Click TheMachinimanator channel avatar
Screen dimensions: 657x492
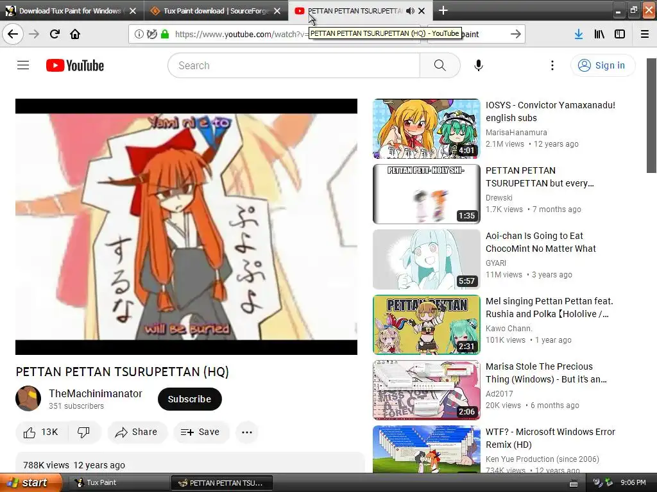28,398
